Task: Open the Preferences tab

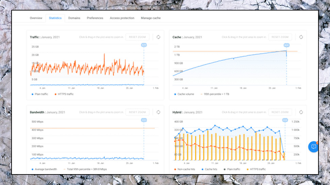Action: (x=95, y=18)
